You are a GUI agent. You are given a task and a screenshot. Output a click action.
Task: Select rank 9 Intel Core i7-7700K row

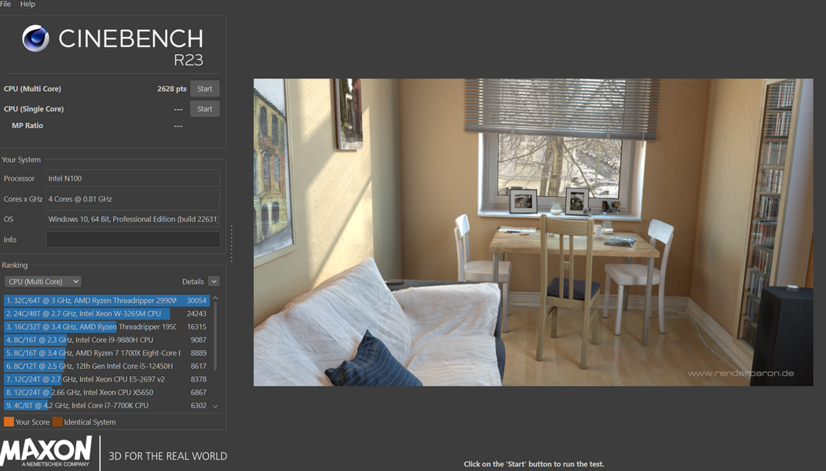coord(107,405)
